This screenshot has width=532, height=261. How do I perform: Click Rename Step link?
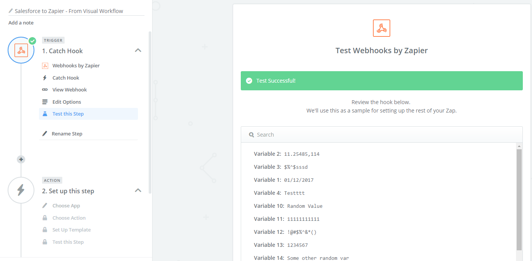point(67,134)
